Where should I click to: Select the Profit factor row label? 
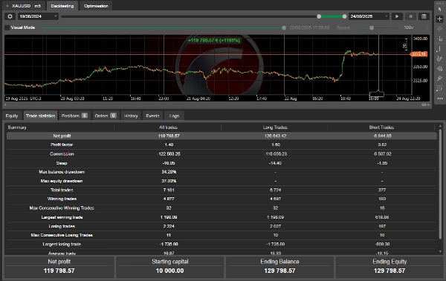click(x=62, y=145)
